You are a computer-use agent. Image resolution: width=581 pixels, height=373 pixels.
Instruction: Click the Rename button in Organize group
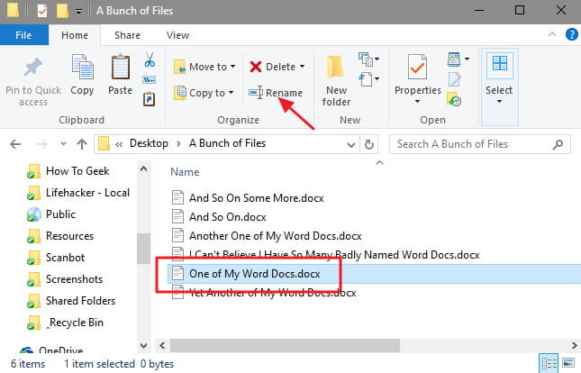[276, 93]
